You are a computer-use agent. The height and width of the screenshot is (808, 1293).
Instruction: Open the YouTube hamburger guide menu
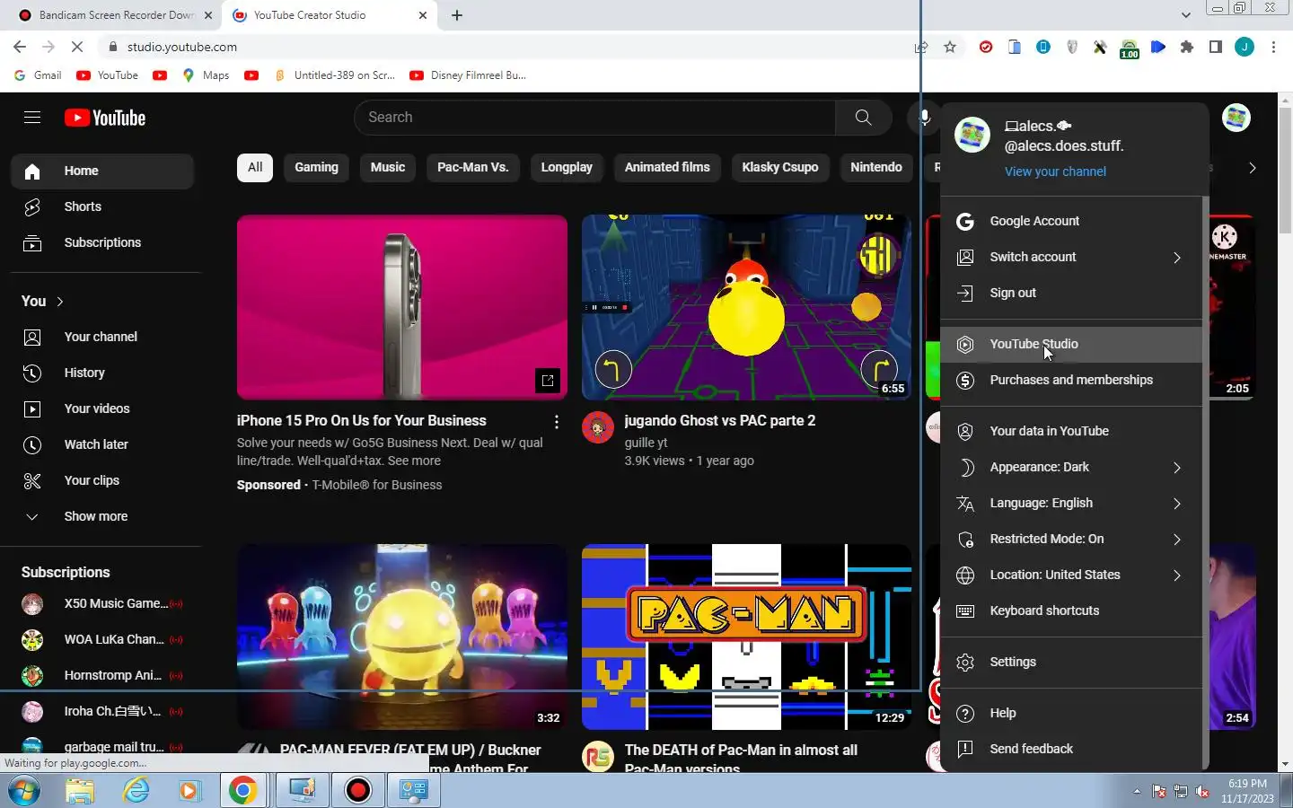click(32, 118)
